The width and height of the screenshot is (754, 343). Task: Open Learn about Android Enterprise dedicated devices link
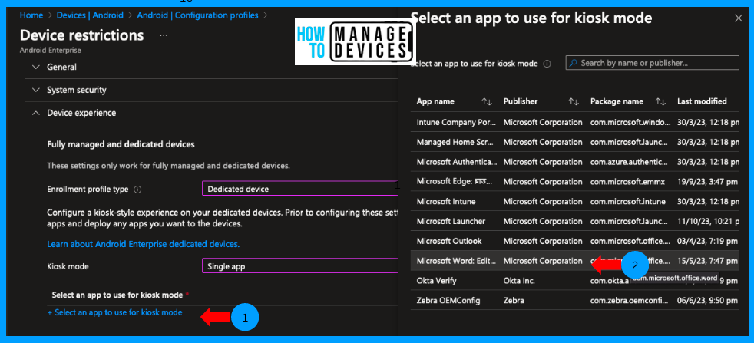[144, 244]
